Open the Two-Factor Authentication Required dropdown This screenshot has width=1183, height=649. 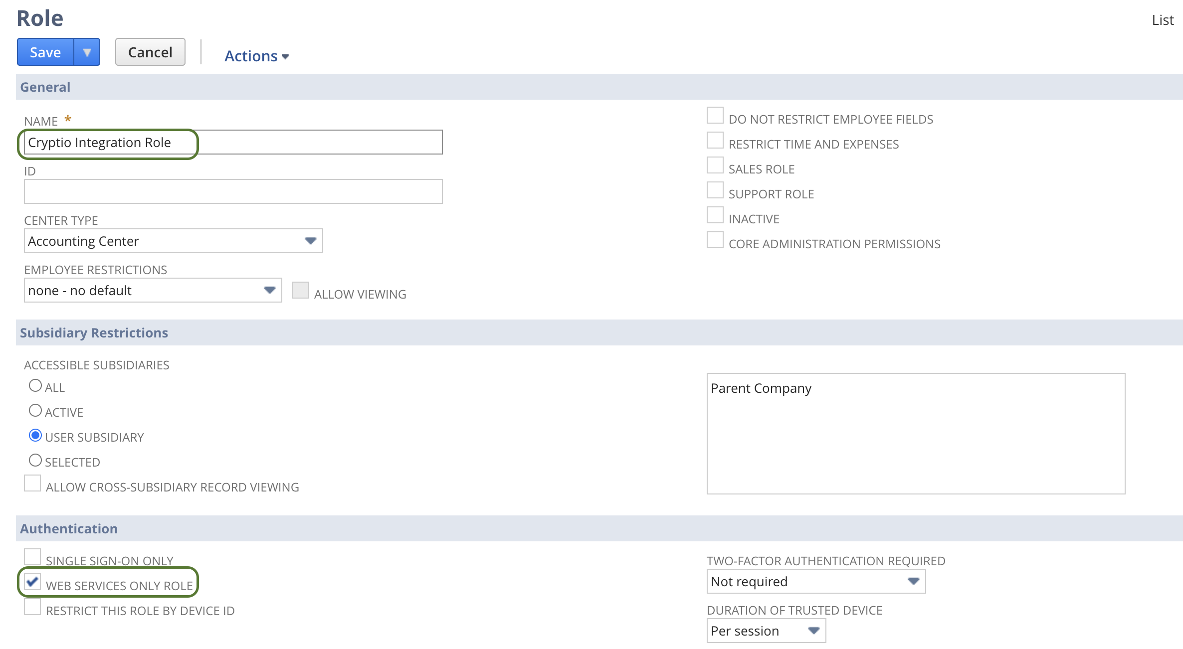[913, 581]
